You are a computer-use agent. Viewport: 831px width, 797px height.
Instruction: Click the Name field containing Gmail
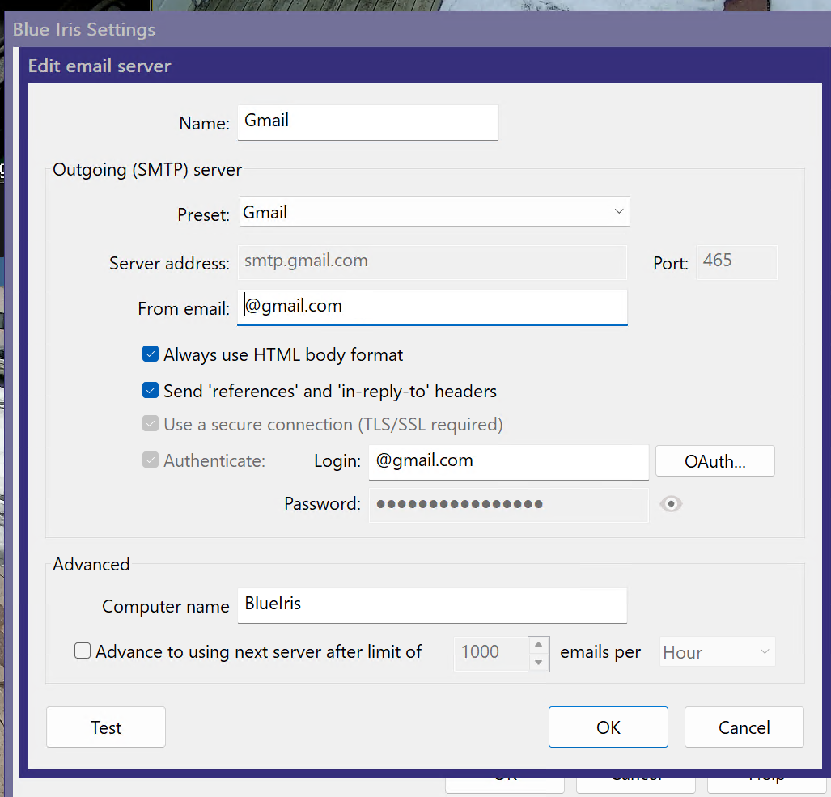pyautogui.click(x=368, y=121)
